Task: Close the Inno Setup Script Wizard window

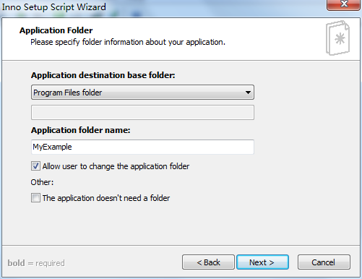Action: point(343,4)
